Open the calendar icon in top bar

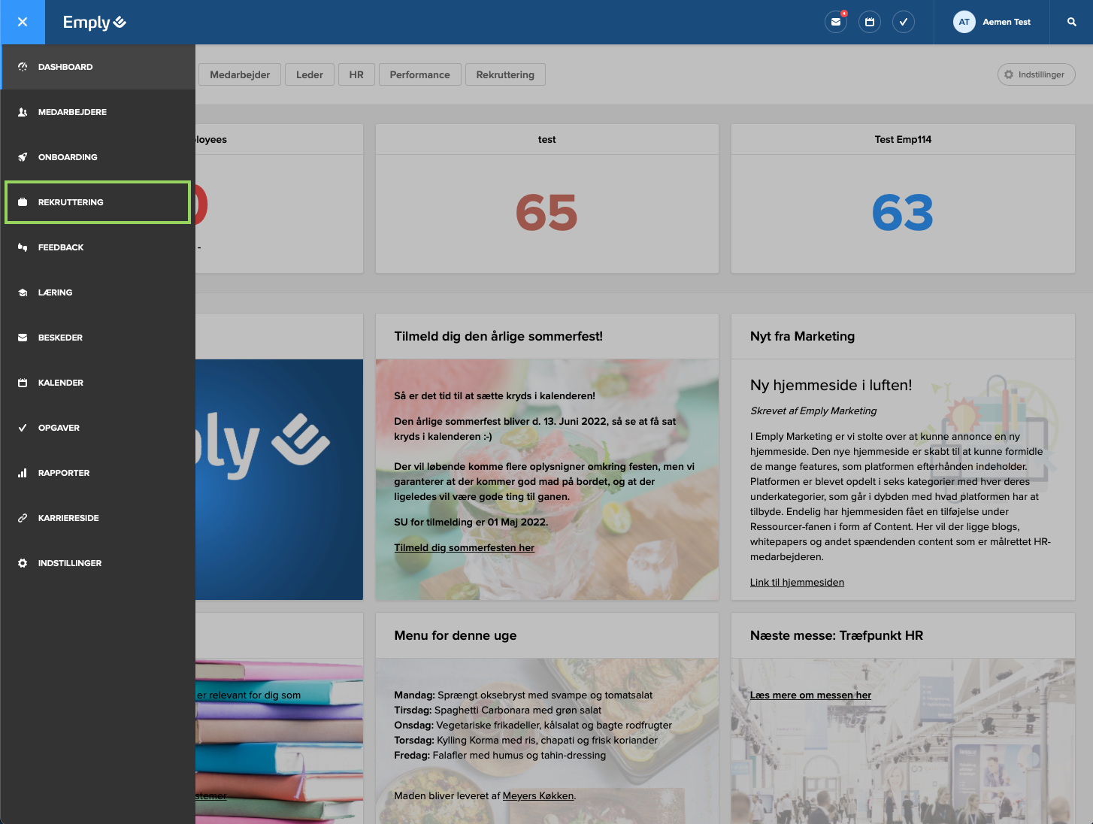(869, 22)
